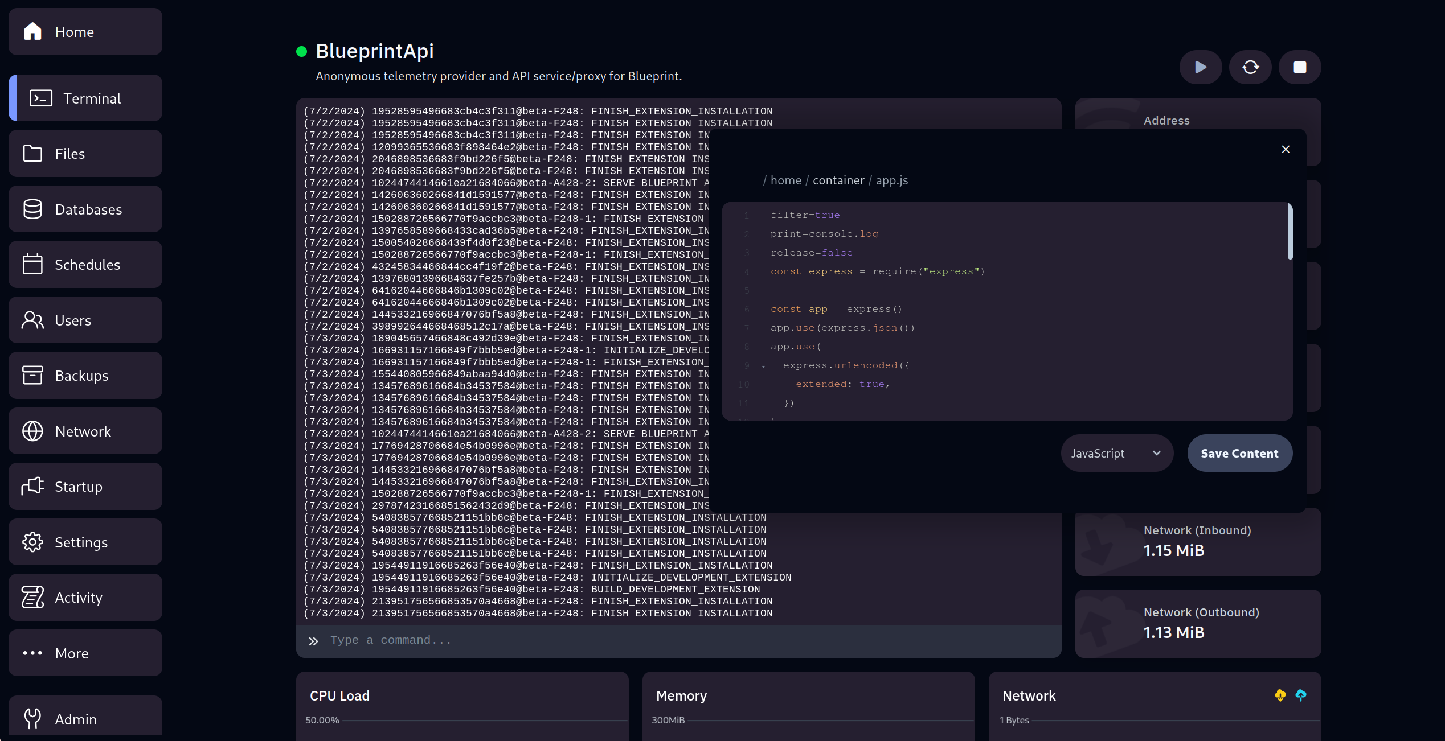Click the Startup sidebar icon
The height and width of the screenshot is (741, 1445).
tap(32, 487)
